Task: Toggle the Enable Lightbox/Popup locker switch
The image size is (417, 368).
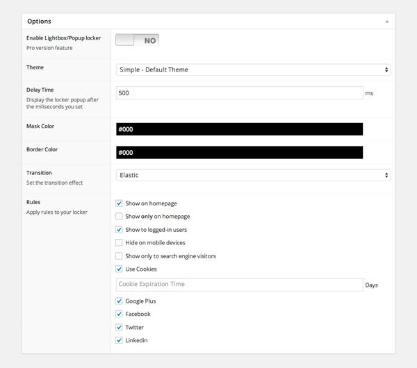Action: (x=138, y=40)
